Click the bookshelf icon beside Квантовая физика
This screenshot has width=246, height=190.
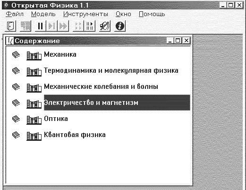[x=34, y=136]
